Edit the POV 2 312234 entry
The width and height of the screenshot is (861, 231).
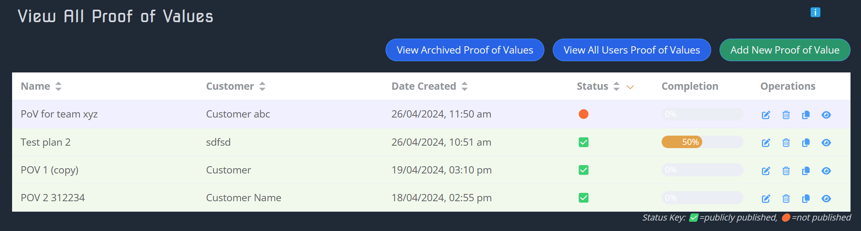[766, 198]
